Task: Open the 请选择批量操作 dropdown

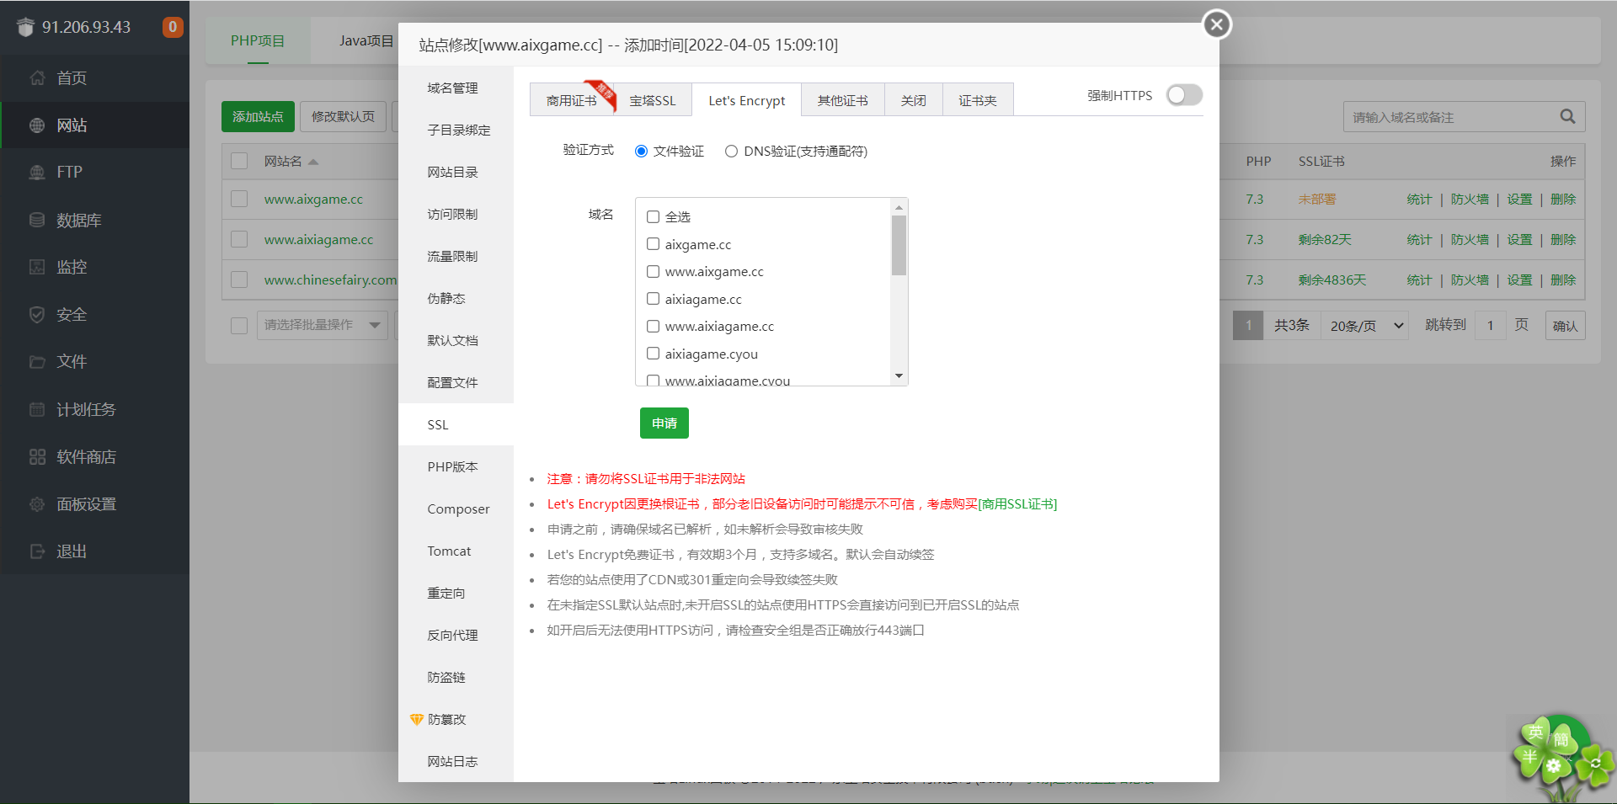Action: click(321, 325)
